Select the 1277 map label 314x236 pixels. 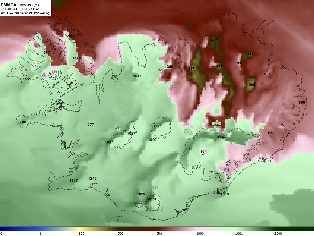coord(90,125)
